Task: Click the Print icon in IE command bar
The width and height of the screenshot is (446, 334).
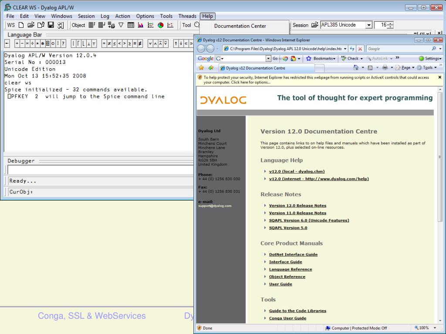Action: tap(385, 67)
